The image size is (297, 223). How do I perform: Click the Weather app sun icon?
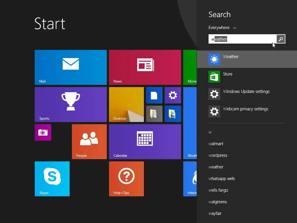coord(214,59)
